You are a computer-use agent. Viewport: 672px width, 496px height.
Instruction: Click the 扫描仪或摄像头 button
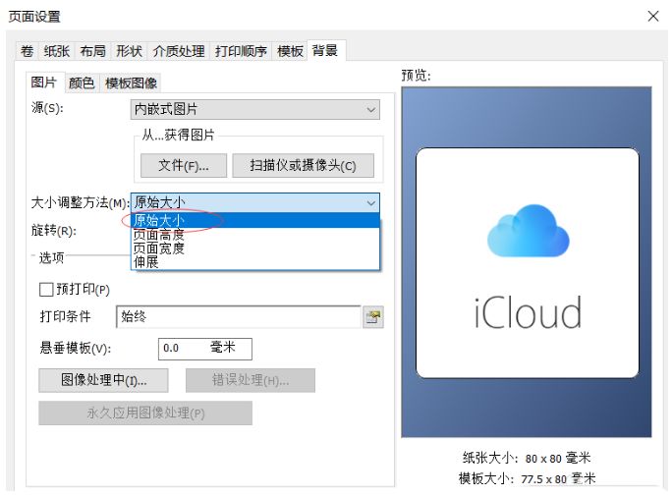pyautogui.click(x=303, y=166)
